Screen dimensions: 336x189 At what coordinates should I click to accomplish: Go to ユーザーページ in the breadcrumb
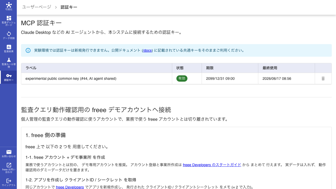coord(36,7)
